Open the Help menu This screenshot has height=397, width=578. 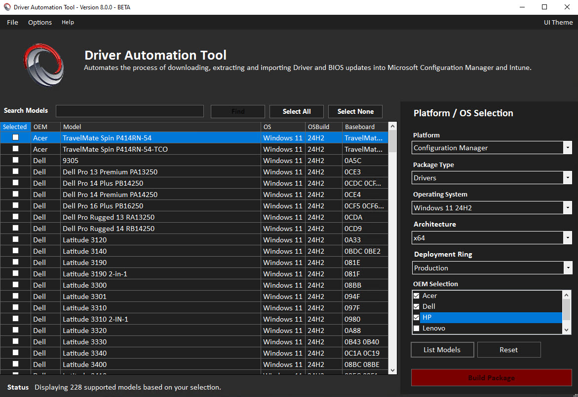pos(68,22)
